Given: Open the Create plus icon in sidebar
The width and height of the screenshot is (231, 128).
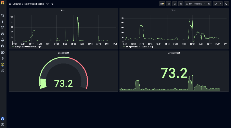Looking at the screenshot, I should tap(2, 22).
